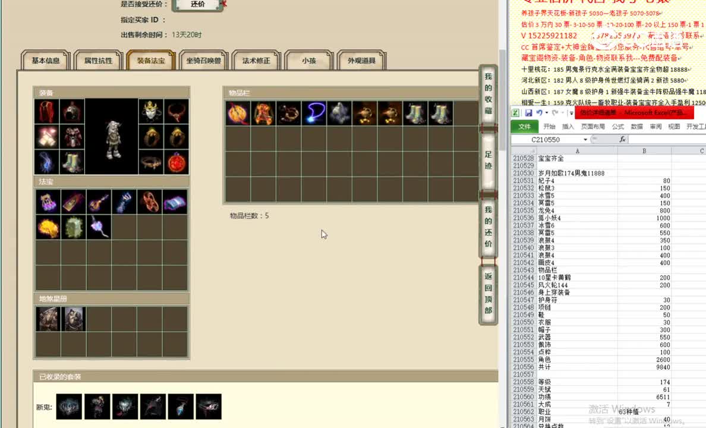The width and height of the screenshot is (706, 428).
Task: Open the armor chestpiece equipment icon
Action: coord(72,137)
